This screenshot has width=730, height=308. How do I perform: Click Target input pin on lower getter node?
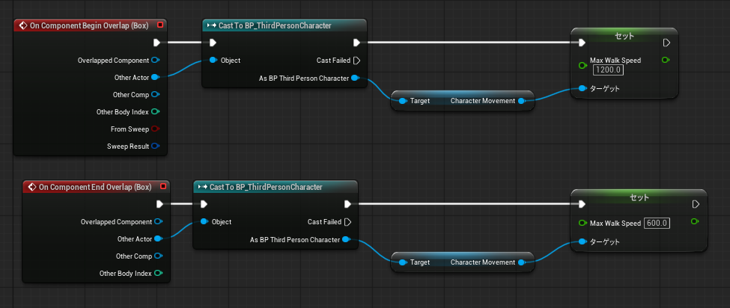pyautogui.click(x=402, y=262)
